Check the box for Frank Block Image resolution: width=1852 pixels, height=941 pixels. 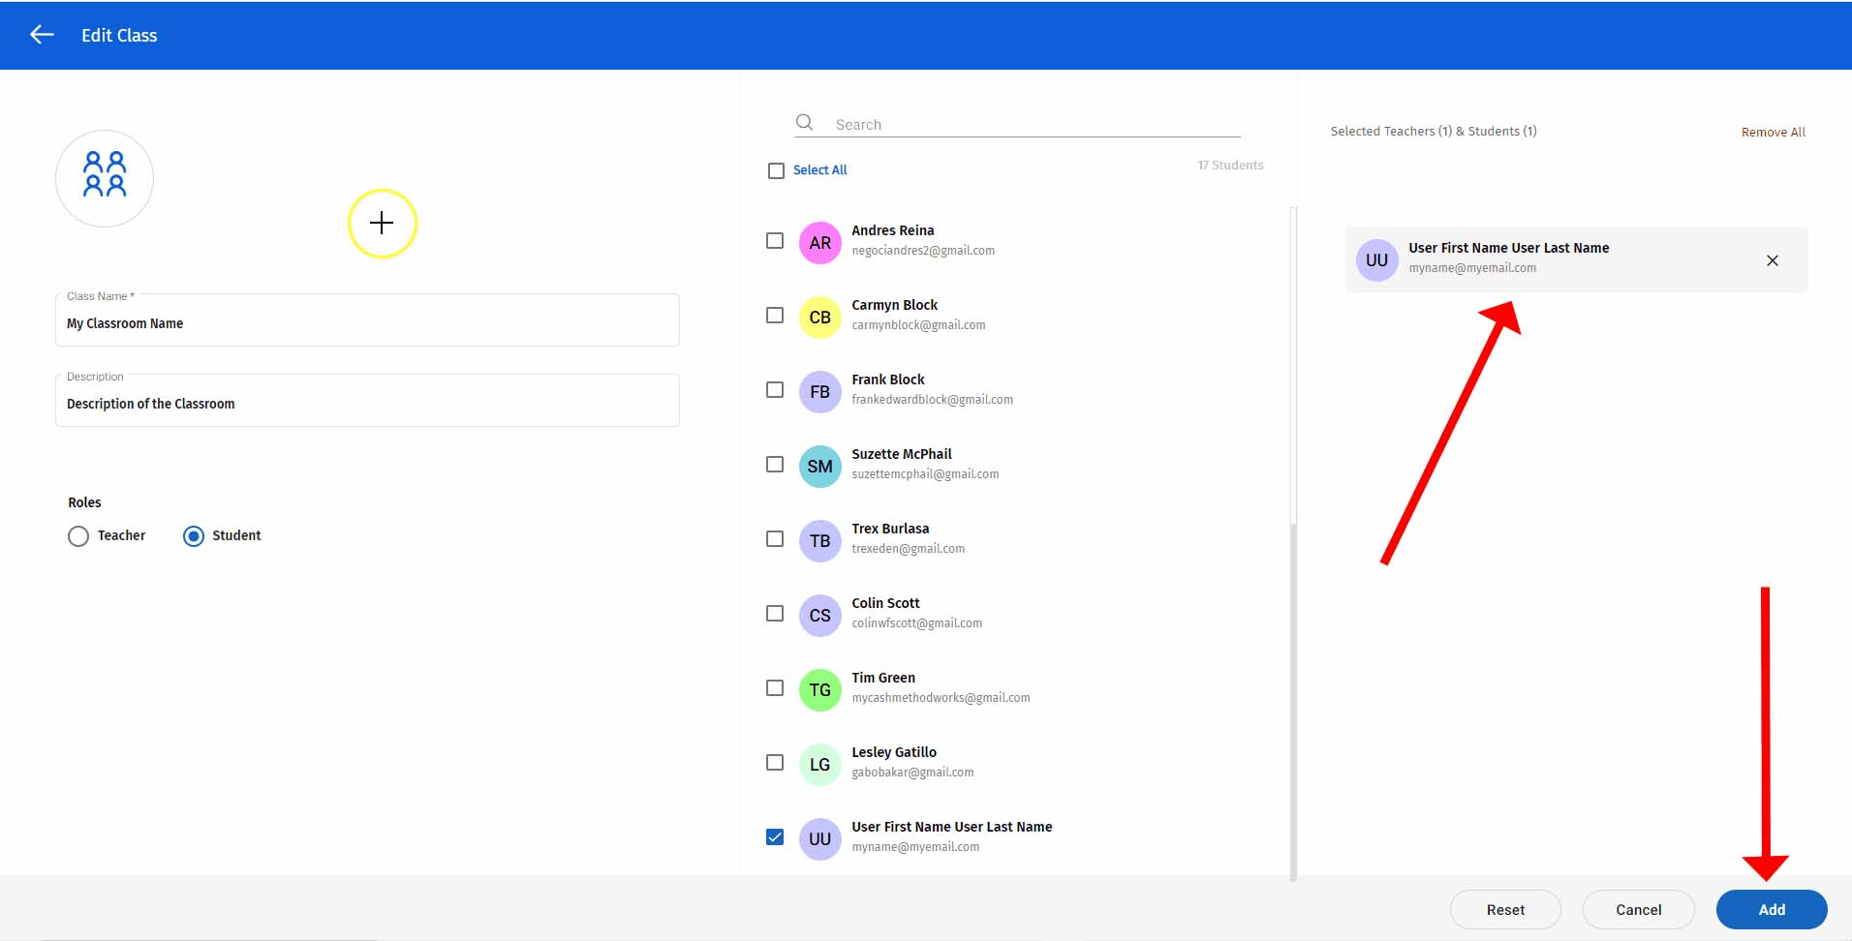pos(775,389)
